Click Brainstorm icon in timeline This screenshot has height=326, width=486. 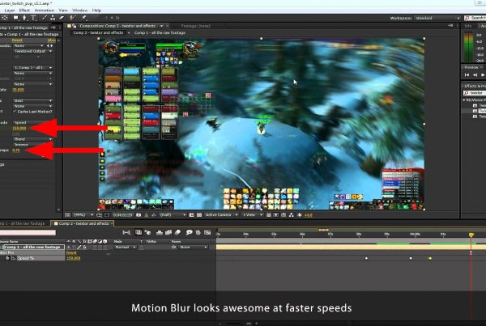click(189, 232)
